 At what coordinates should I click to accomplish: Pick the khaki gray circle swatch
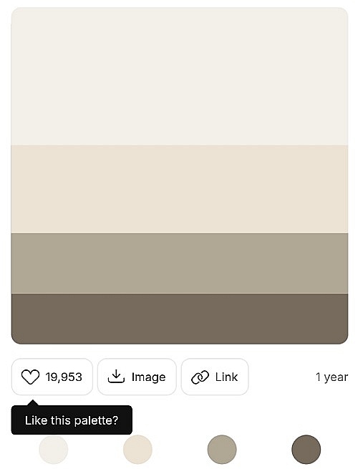pyautogui.click(x=222, y=450)
